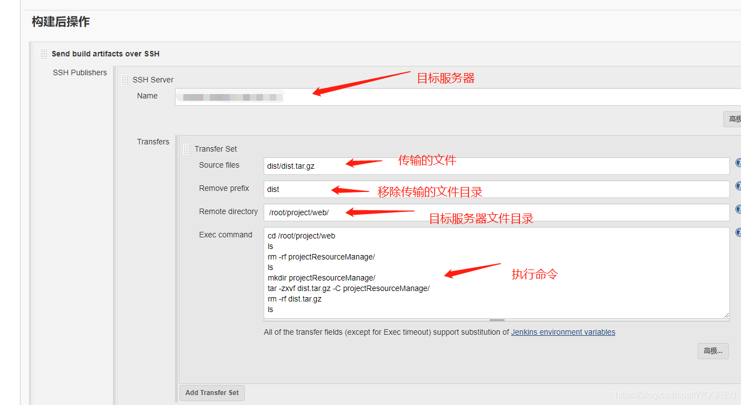Click the line 'mkdir projectResourceManage/'
This screenshot has width=741, height=405.
click(321, 278)
